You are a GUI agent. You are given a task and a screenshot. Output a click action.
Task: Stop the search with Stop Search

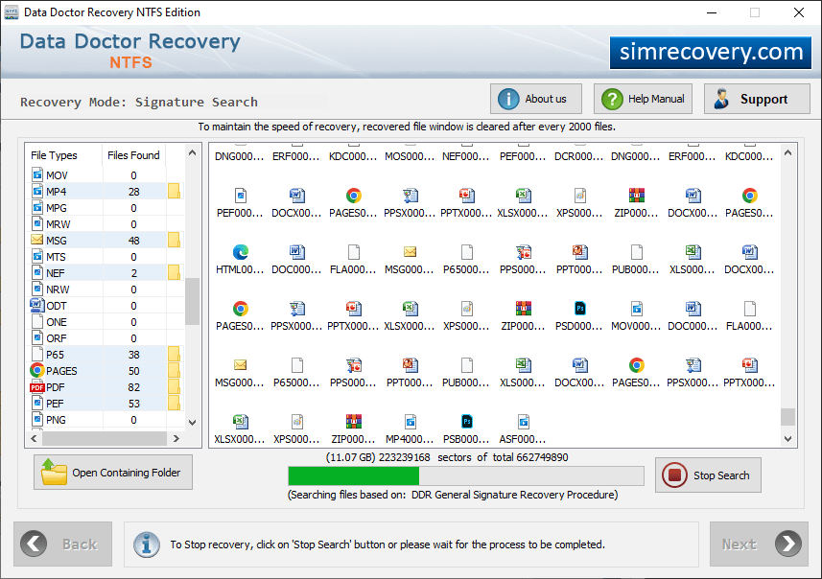[708, 475]
